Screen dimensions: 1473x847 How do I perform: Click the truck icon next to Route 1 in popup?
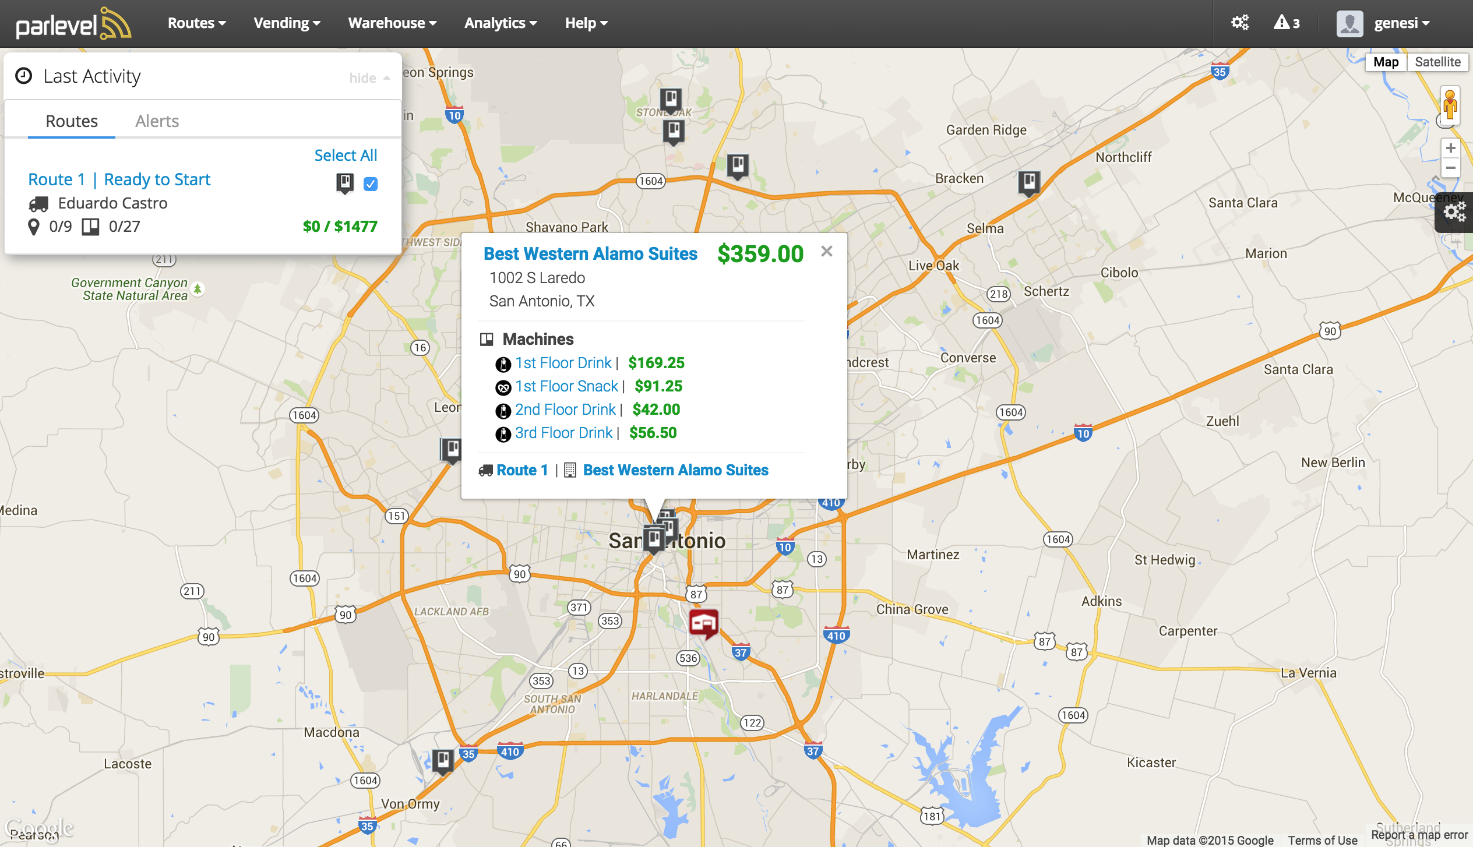485,471
